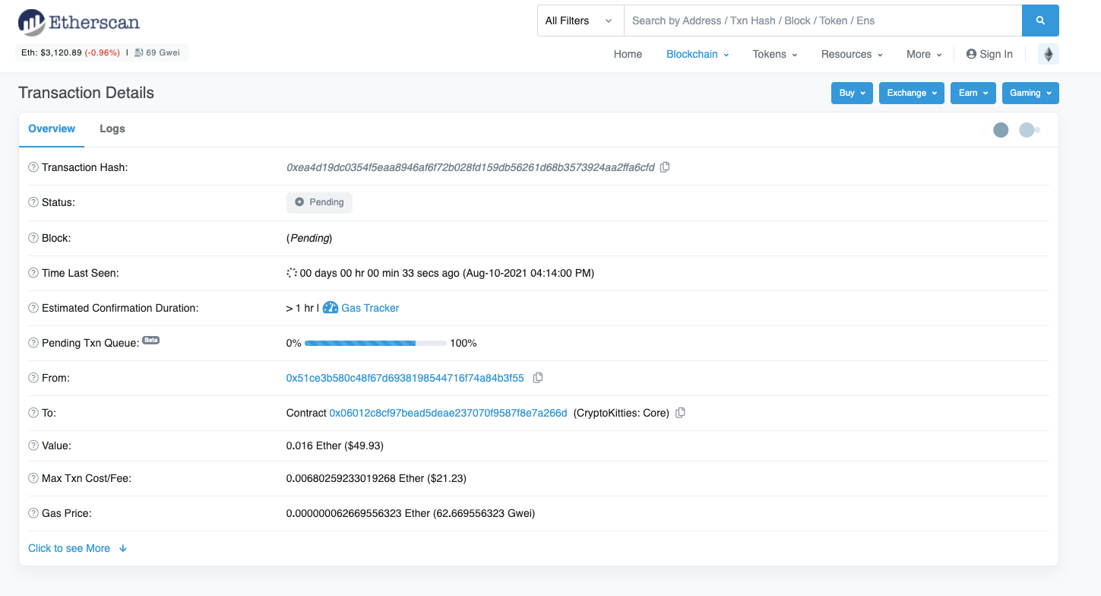
Task: Click the Pending Txn Queue progress bar
Action: pos(375,343)
